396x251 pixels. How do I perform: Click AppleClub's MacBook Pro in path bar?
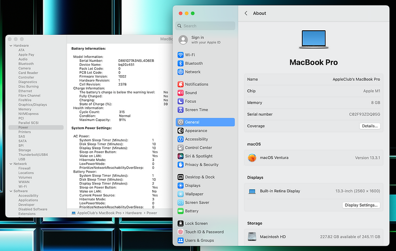pos(99,213)
